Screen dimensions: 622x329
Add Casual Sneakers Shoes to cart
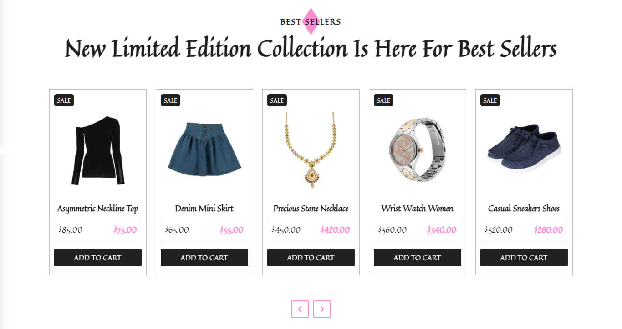tap(524, 258)
